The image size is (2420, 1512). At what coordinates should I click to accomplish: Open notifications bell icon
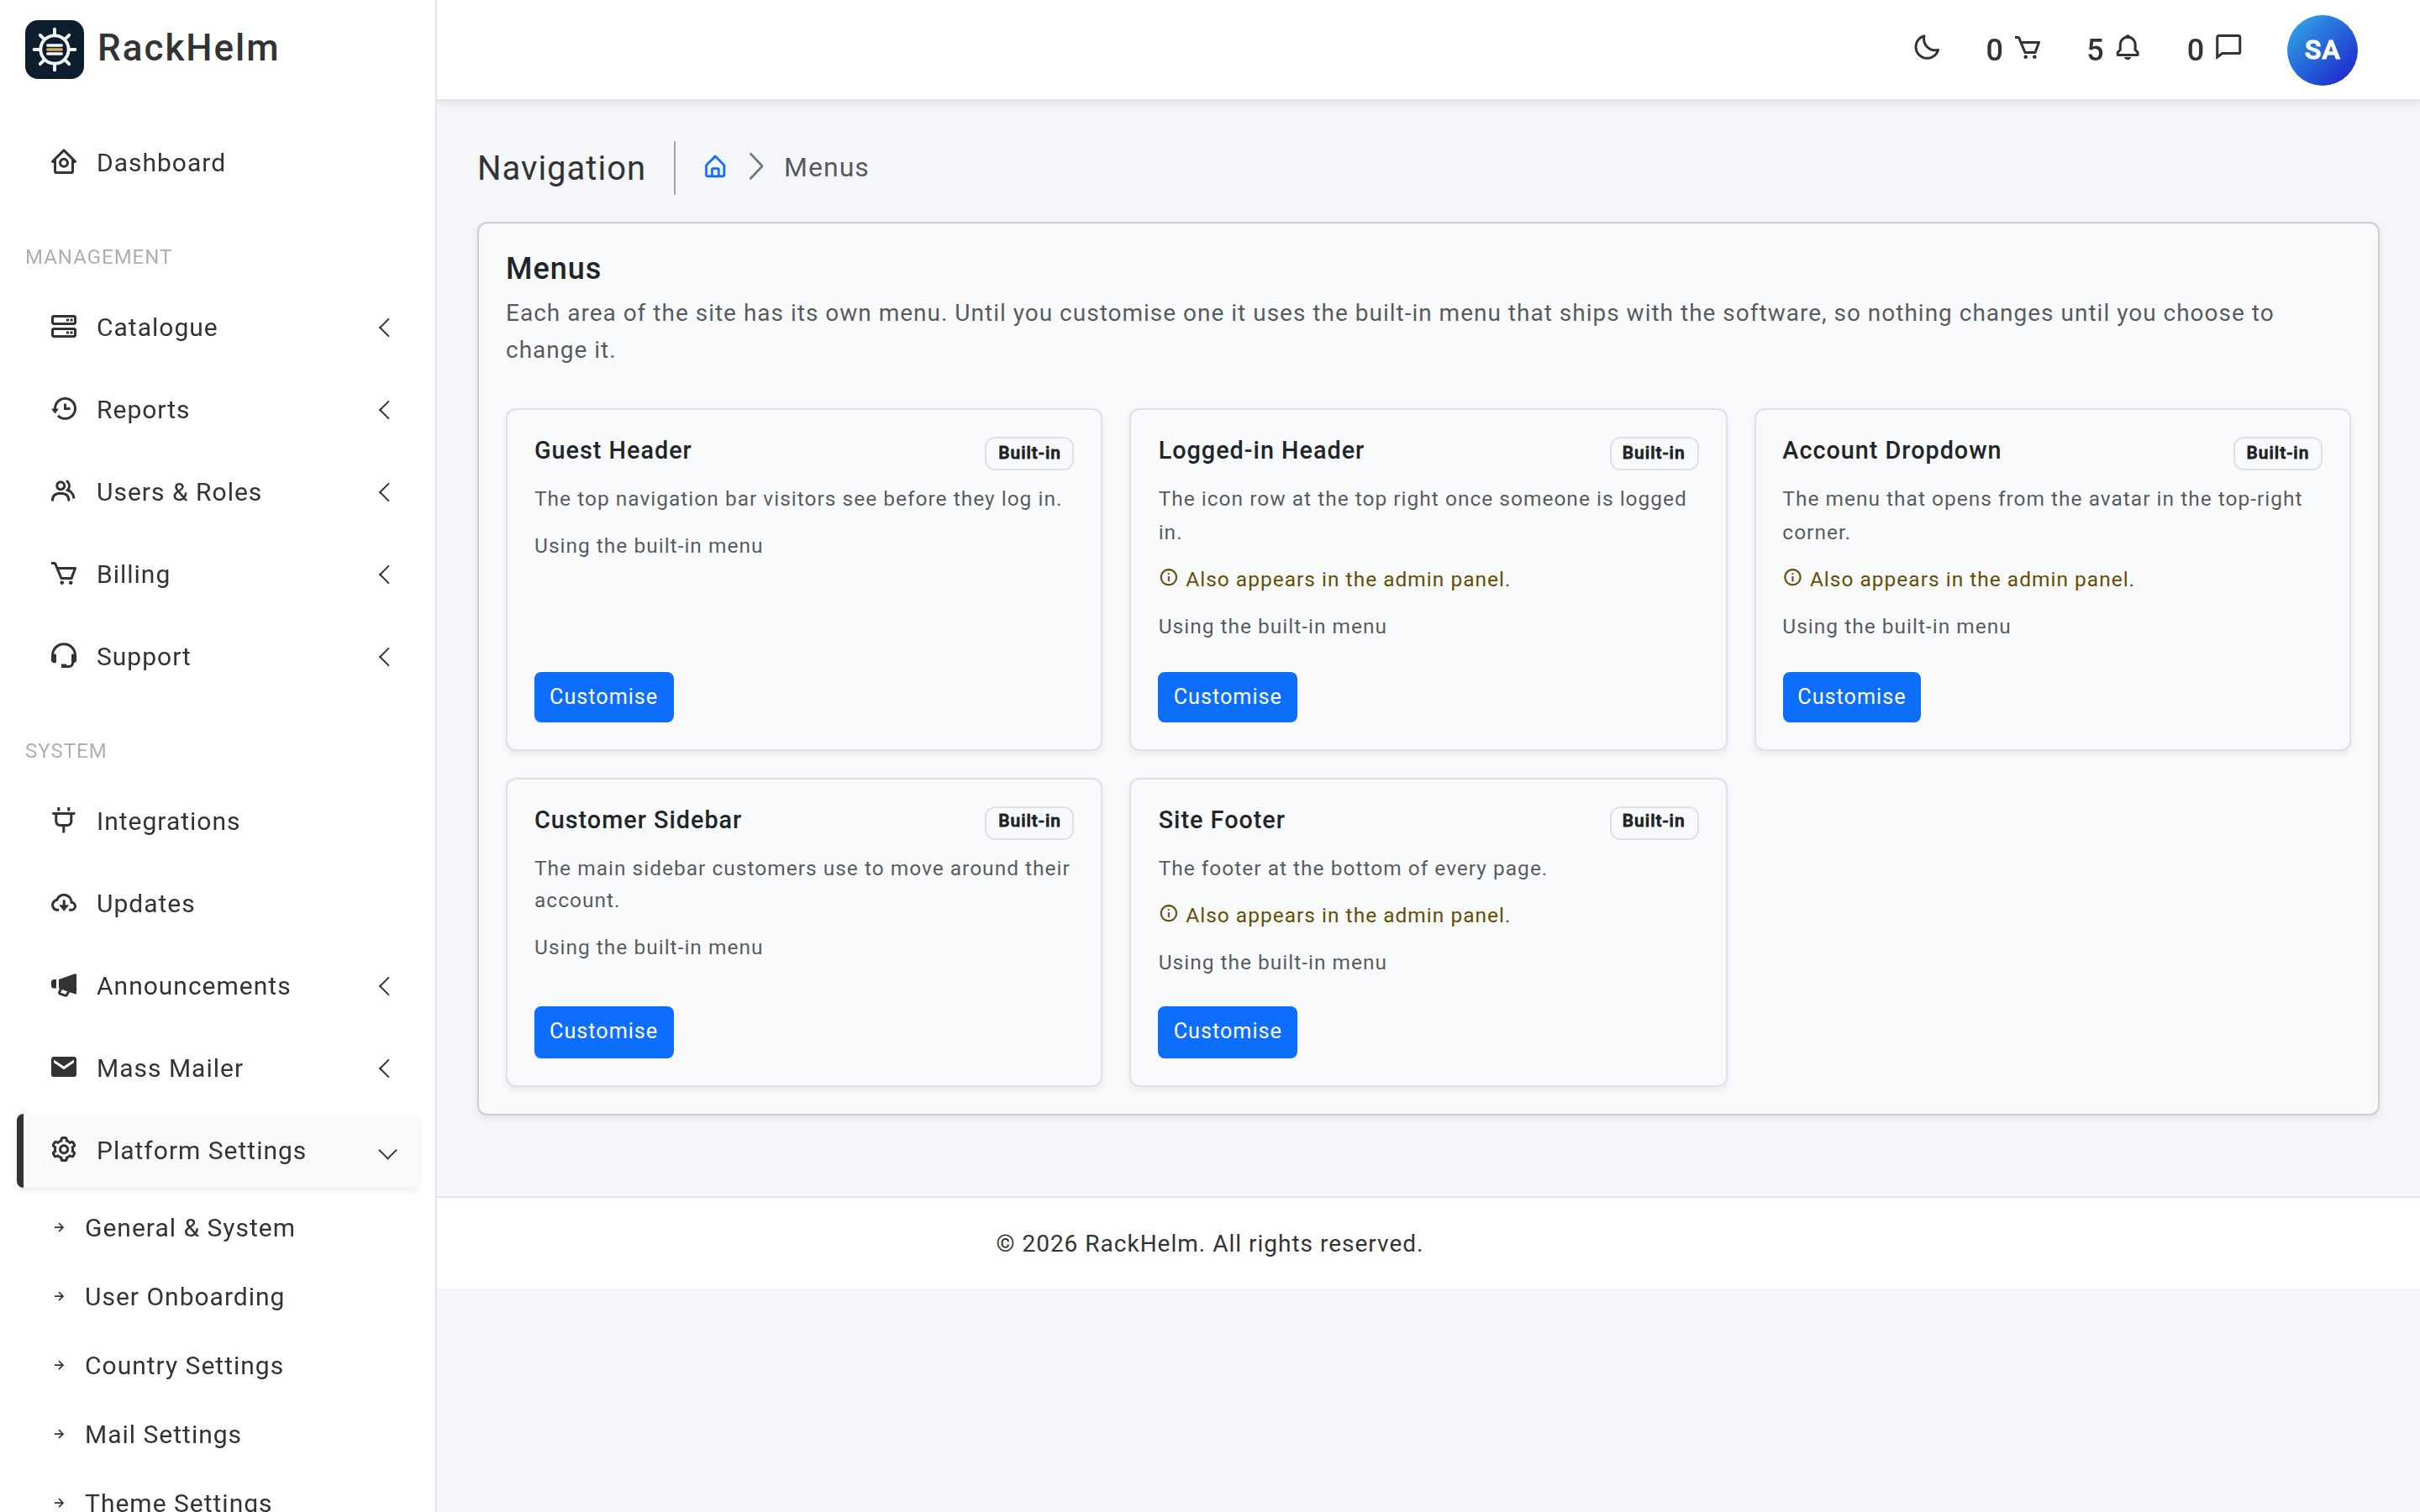coord(2128,48)
